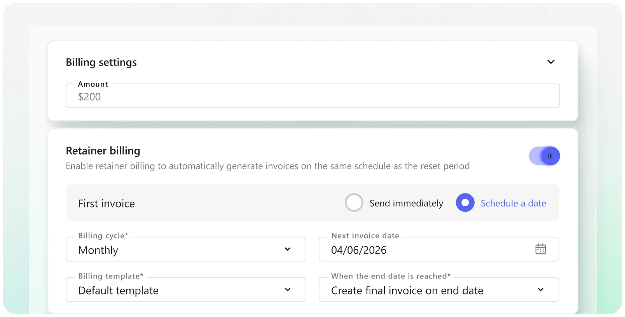Image resolution: width=625 pixels, height=317 pixels.
Task: Click the Send immediately label text
Action: (406, 203)
